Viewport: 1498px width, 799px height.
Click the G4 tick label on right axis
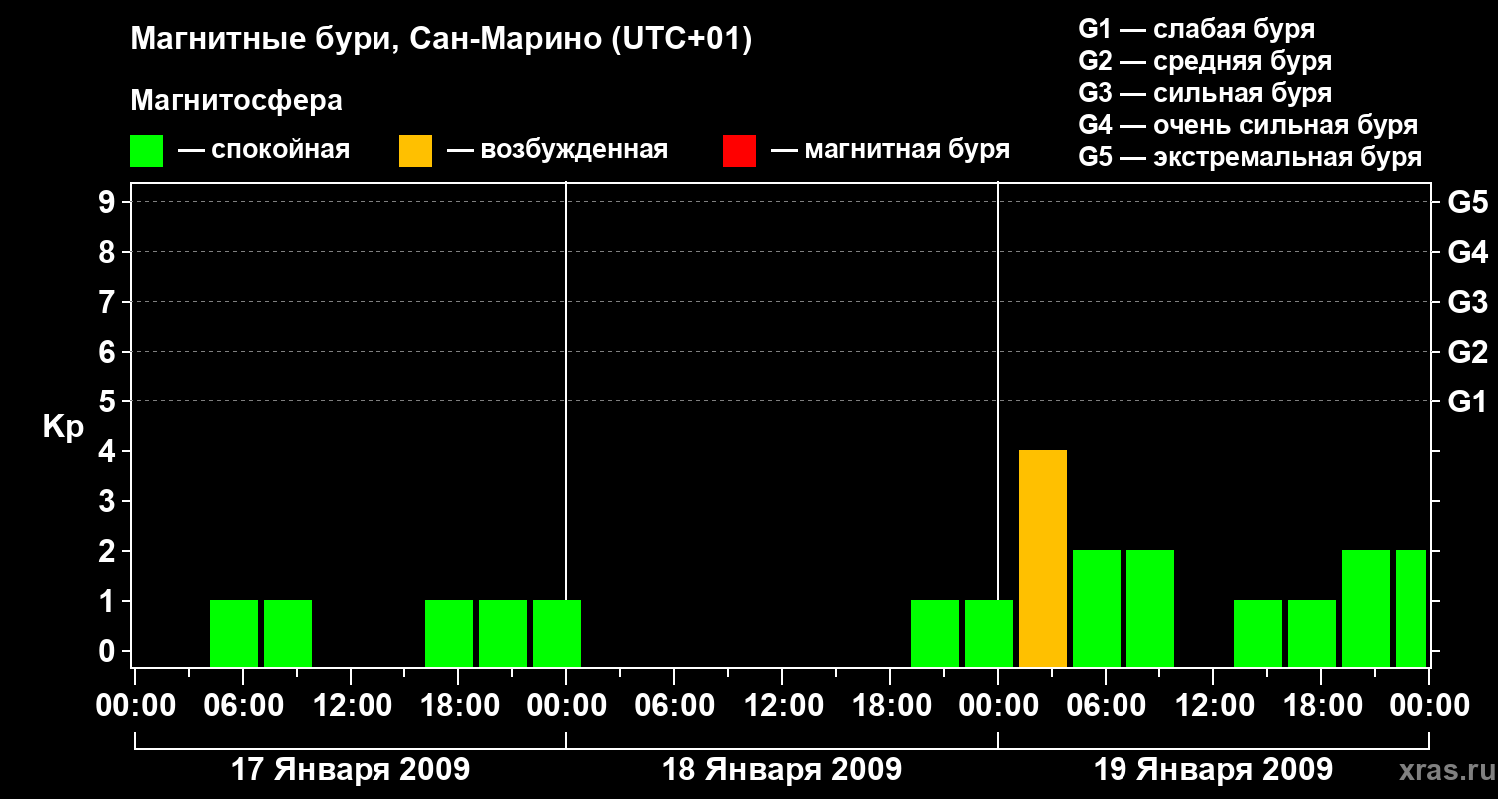coord(1467,252)
